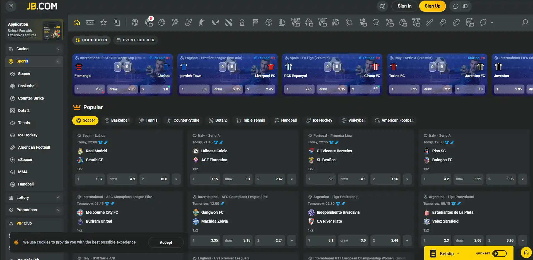This screenshot has height=260, width=533.
Task: Click the Sign Up button
Action: [433, 6]
